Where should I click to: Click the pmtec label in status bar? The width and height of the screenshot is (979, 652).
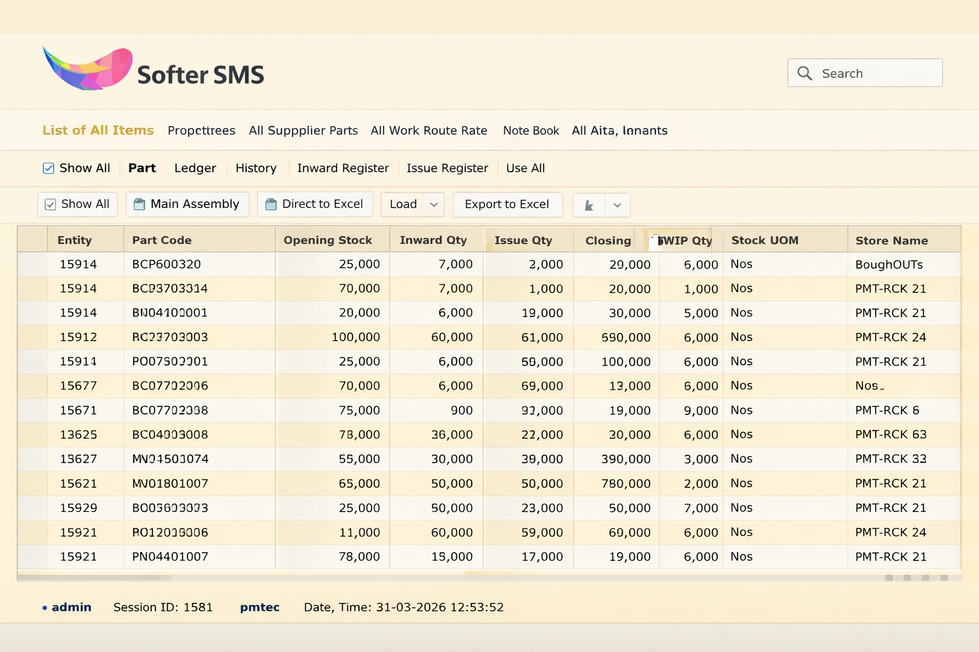coord(260,607)
